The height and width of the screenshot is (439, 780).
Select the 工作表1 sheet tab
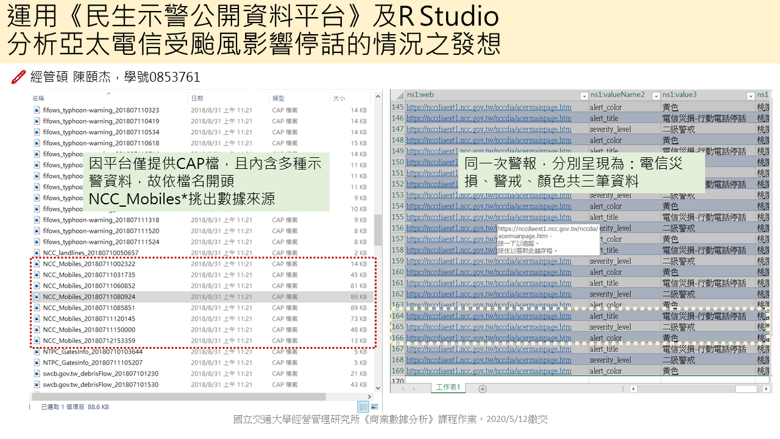tap(448, 388)
